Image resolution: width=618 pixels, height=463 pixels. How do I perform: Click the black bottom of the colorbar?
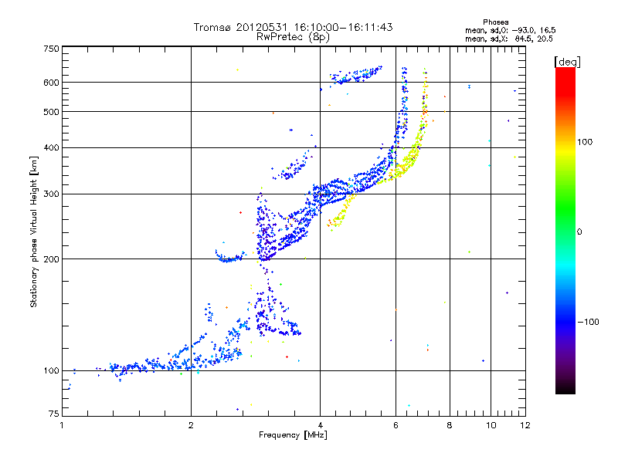tap(565, 388)
